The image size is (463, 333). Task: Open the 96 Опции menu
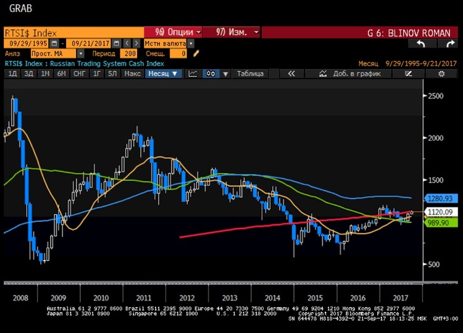tap(173, 32)
